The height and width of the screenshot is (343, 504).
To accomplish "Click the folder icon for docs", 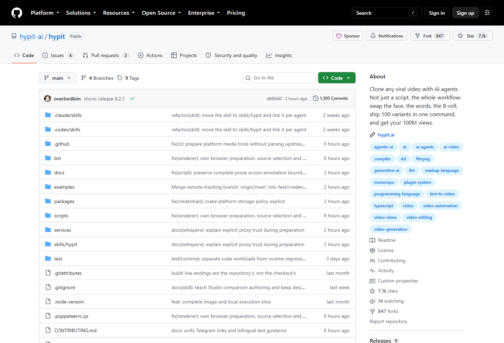I will 48,173.
